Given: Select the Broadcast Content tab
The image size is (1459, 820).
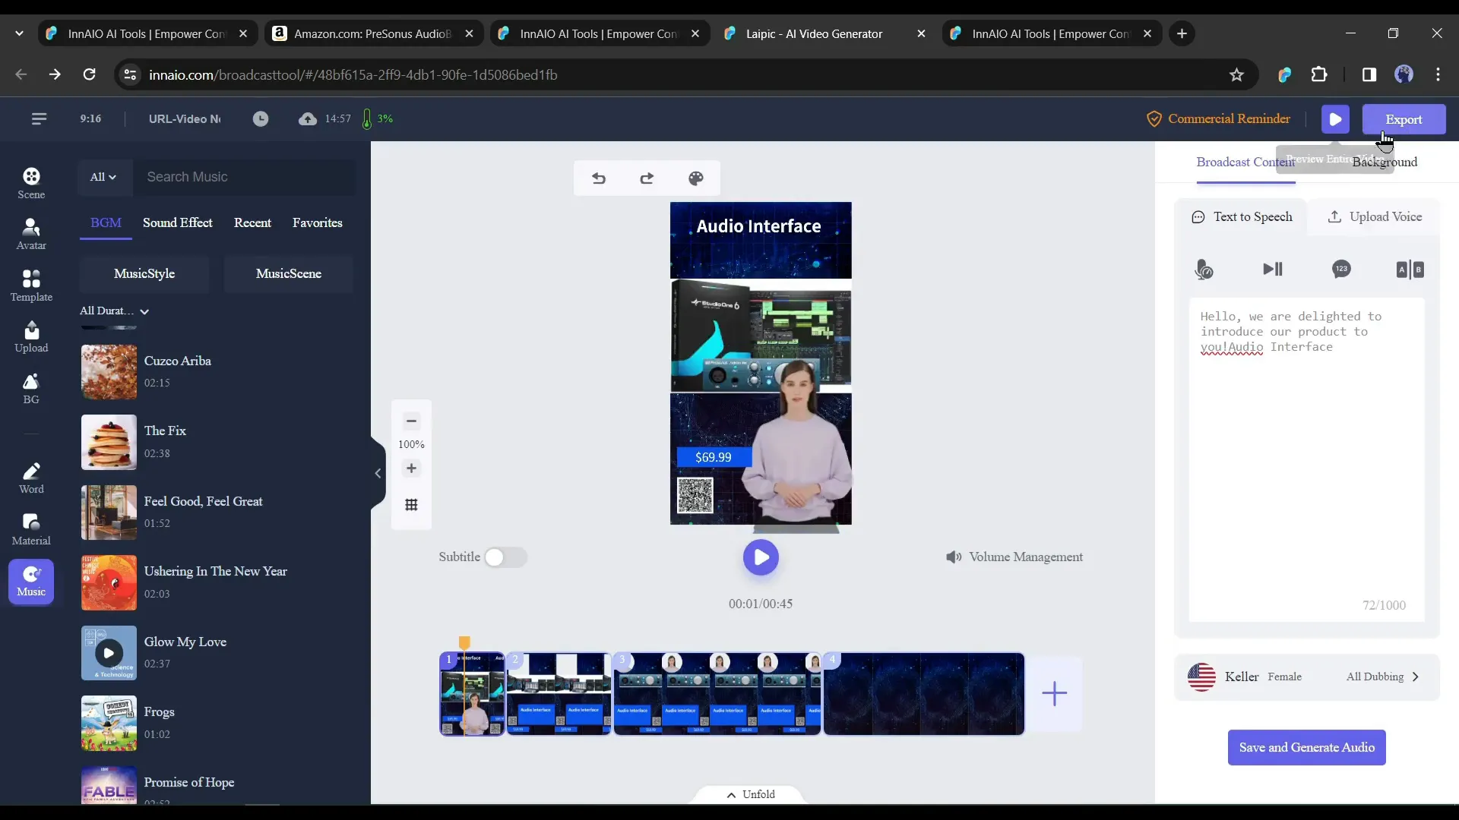Looking at the screenshot, I should [x=1245, y=161].
